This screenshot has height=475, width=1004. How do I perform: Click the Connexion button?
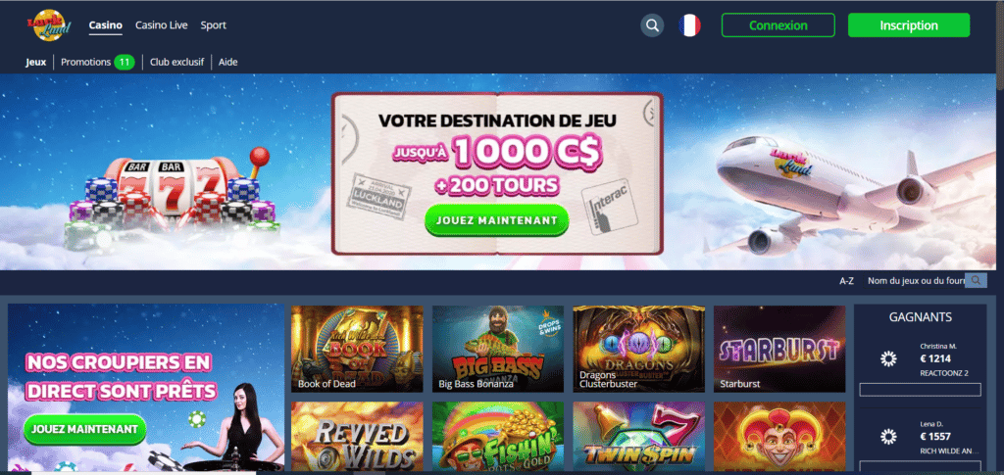(x=778, y=25)
